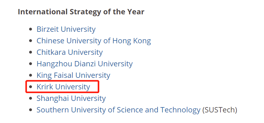Follow the Hangzhou Dianzi University link
This screenshot has height=123, width=264.
(x=85, y=64)
